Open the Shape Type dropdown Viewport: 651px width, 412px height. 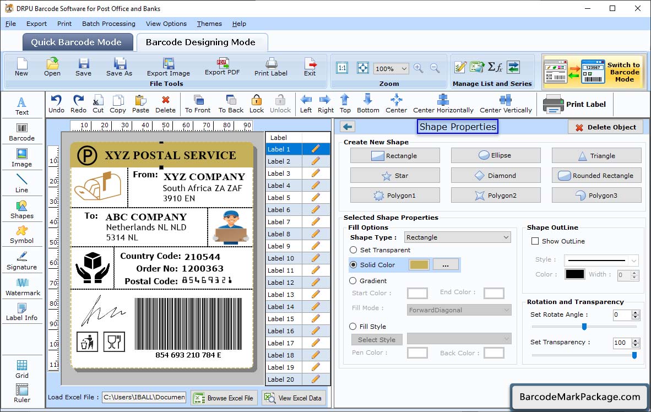pyautogui.click(x=458, y=237)
